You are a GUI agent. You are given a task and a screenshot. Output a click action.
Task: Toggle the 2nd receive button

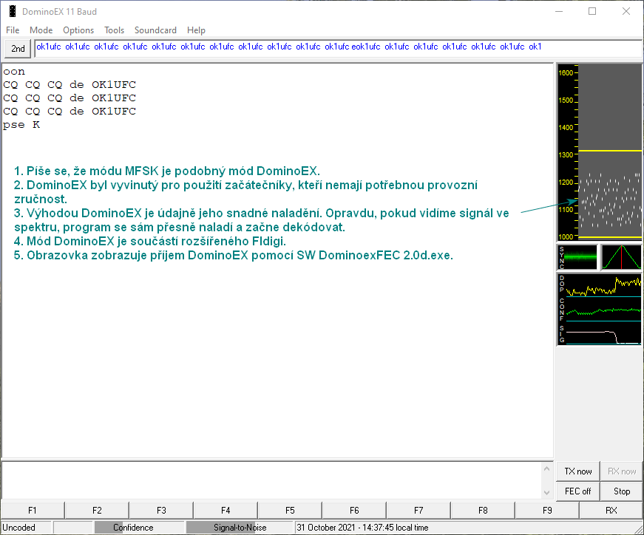click(x=18, y=49)
